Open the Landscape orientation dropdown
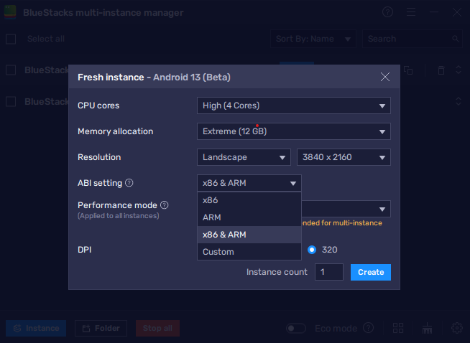 [x=244, y=157]
